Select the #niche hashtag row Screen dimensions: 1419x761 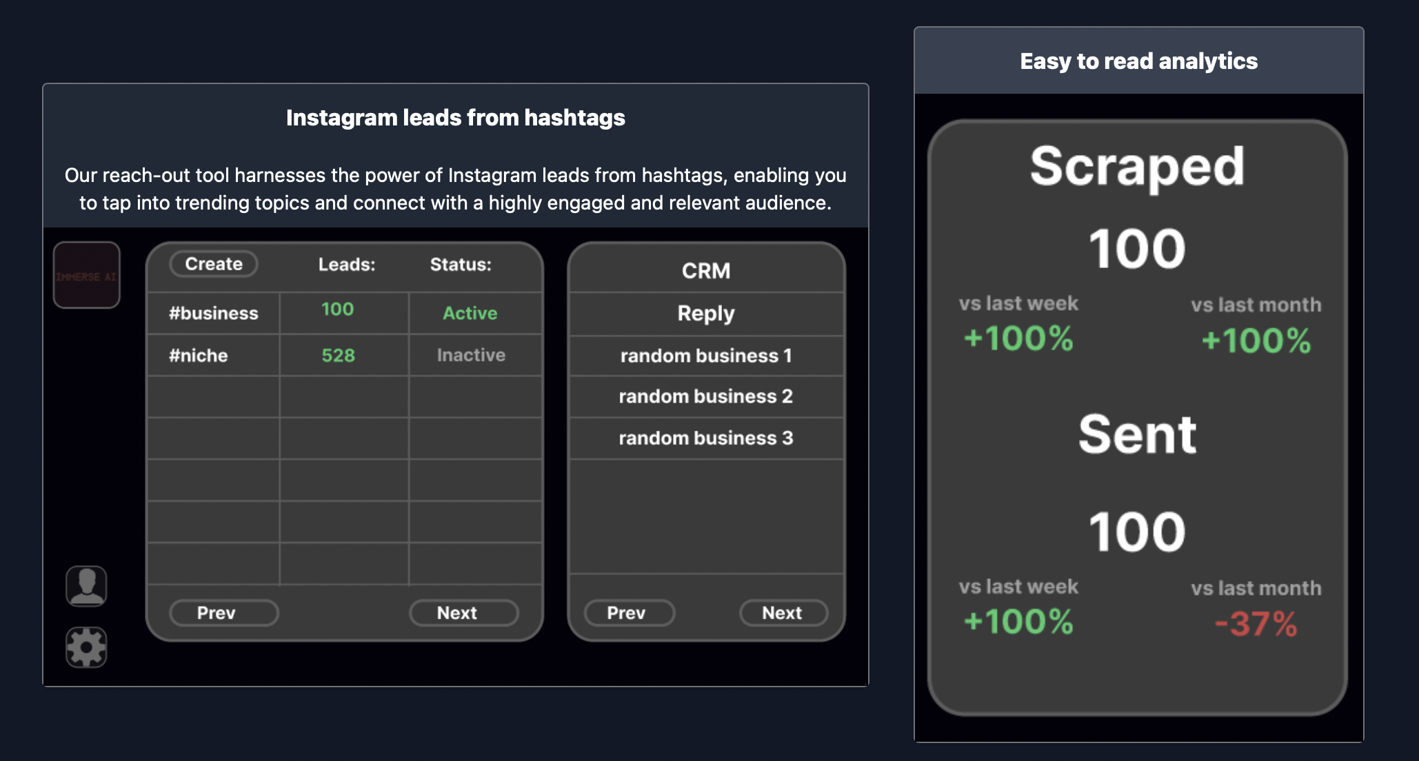tap(199, 356)
